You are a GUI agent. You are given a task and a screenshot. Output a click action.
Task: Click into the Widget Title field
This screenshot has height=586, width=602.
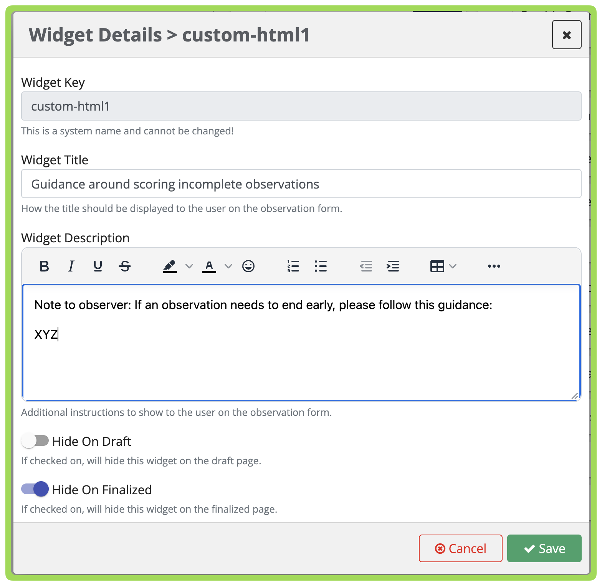tap(301, 184)
